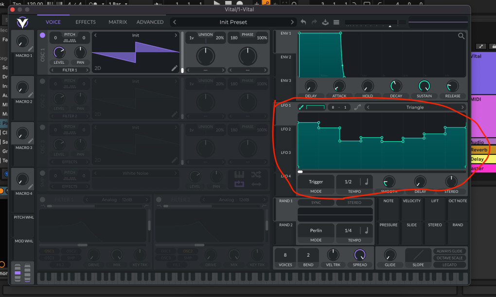496x297 pixels.
Task: Enable Filter 1 power toggle
Action: pyautogui.click(x=42, y=200)
